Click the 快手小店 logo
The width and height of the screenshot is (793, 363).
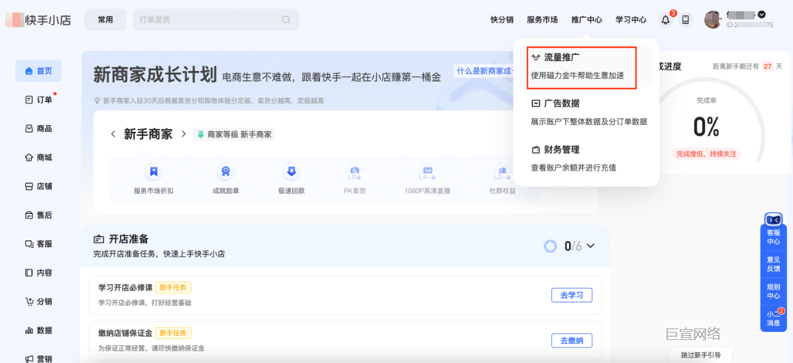pyautogui.click(x=38, y=20)
